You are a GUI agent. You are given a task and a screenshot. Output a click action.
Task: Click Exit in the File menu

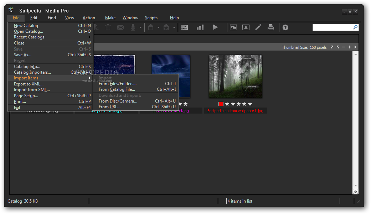coord(51,107)
